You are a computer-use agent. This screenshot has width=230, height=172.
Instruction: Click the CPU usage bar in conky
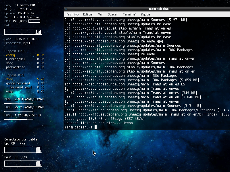[34, 21]
